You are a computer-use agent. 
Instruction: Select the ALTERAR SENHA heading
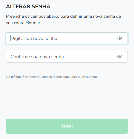pyautogui.click(x=28, y=6)
